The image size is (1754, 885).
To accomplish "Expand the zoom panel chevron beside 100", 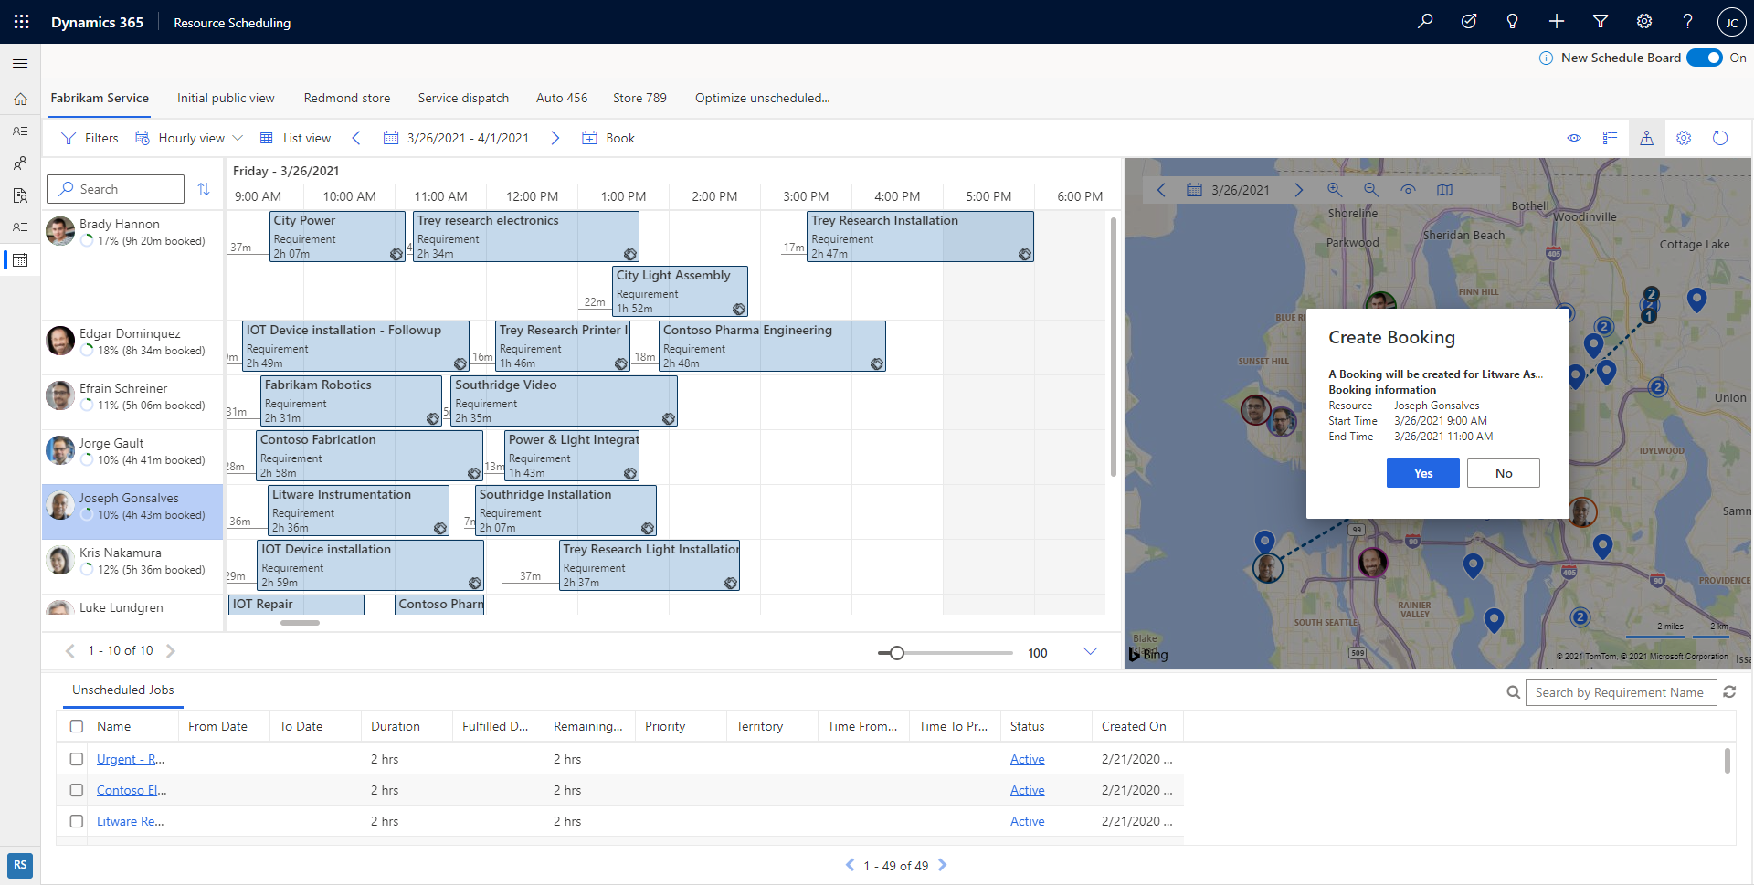I will [x=1090, y=651].
